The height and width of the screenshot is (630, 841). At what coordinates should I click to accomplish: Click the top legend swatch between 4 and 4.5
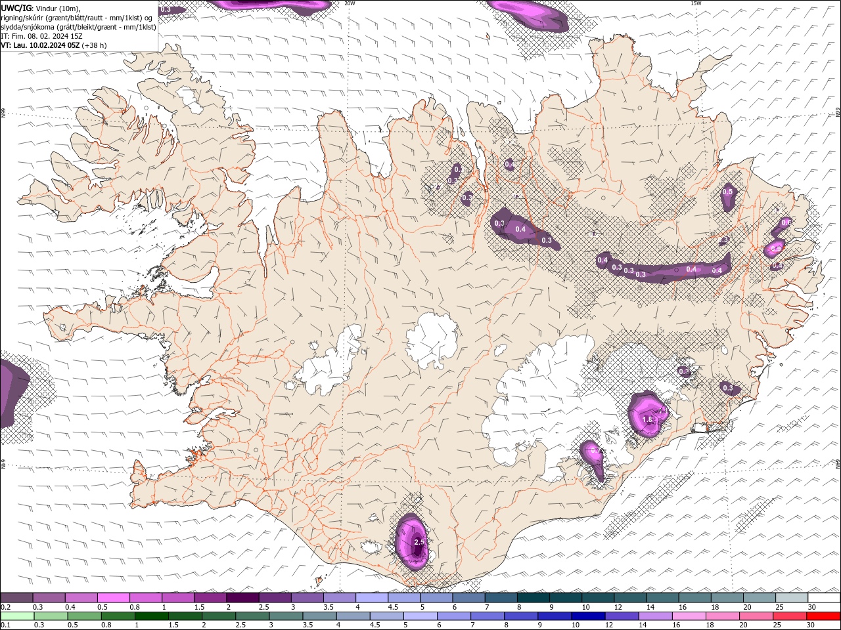click(372, 598)
